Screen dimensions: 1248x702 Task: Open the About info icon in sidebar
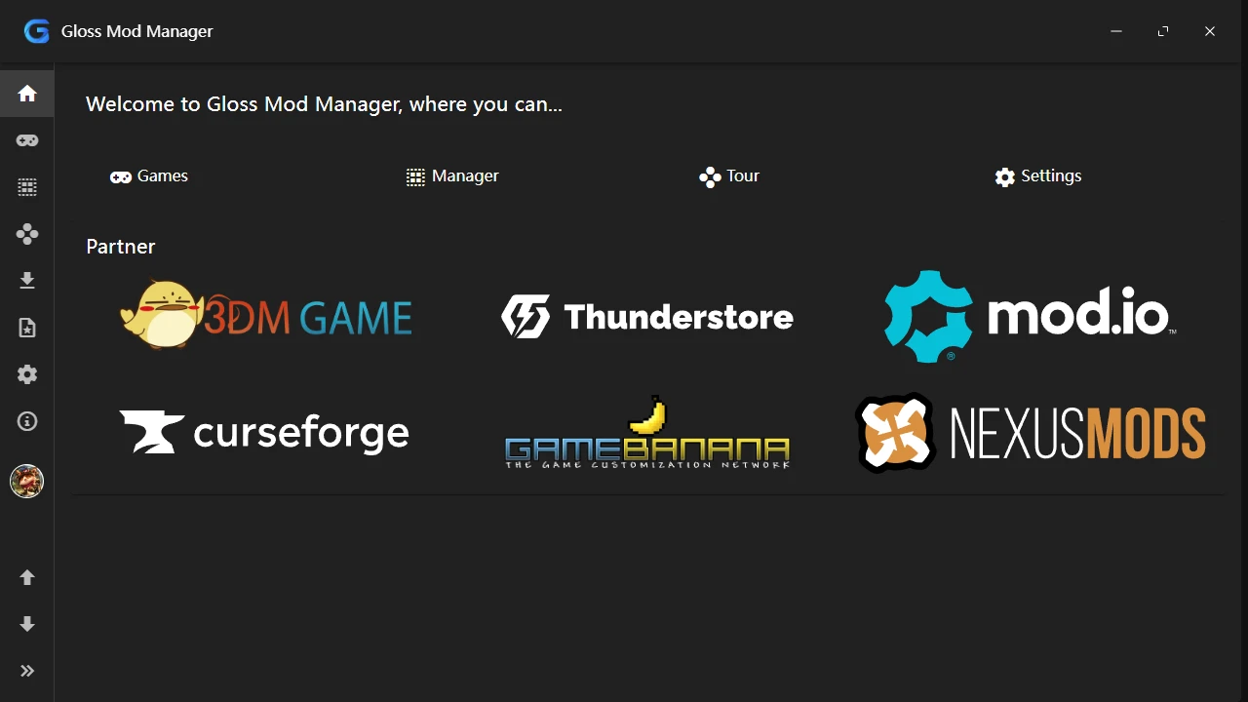27,421
